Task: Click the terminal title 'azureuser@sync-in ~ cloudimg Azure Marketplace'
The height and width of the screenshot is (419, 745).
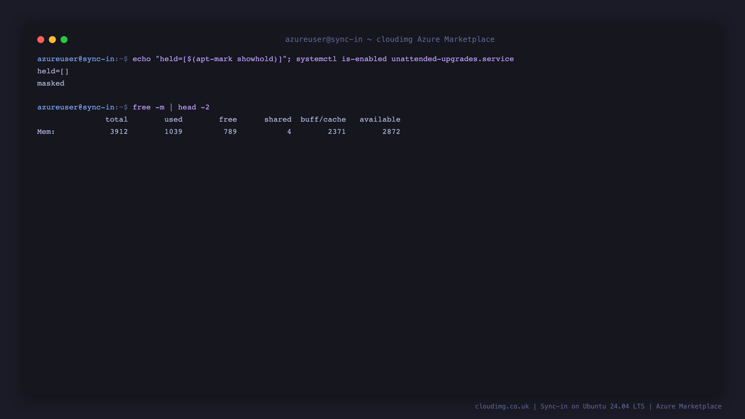Action: click(390, 40)
